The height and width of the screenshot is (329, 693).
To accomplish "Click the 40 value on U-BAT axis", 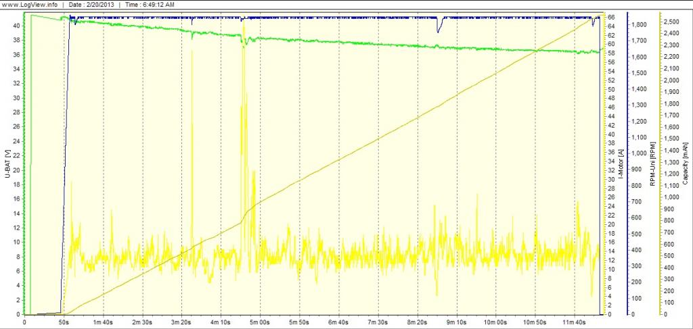I will [x=16, y=26].
